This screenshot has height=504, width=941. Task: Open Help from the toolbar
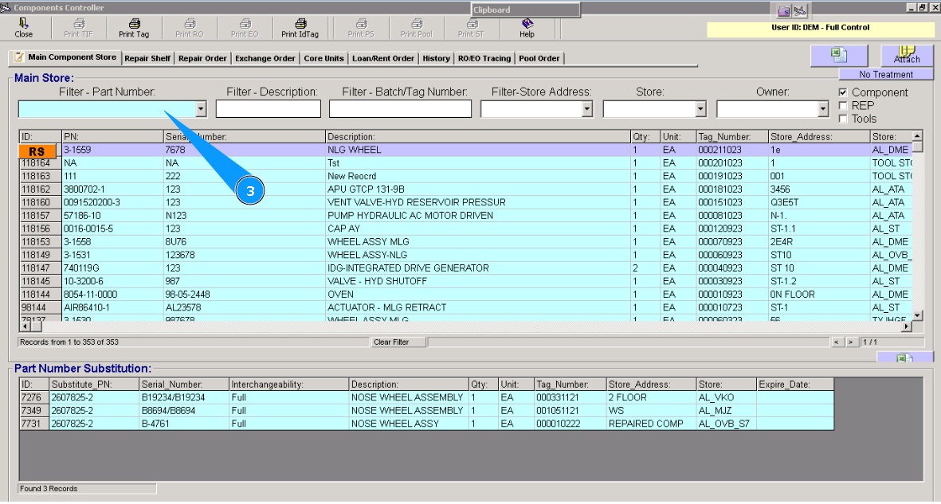[x=527, y=24]
